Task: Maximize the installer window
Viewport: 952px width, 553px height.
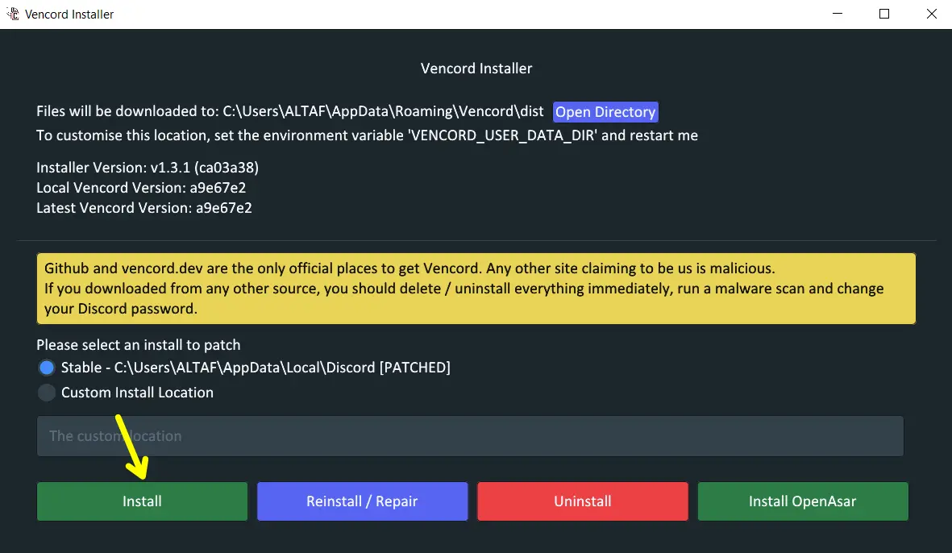Action: click(884, 14)
